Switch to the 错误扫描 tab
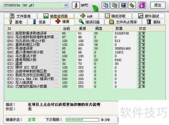Image resolution: width=169 pixels, height=125 pixels. [x=90, y=22]
